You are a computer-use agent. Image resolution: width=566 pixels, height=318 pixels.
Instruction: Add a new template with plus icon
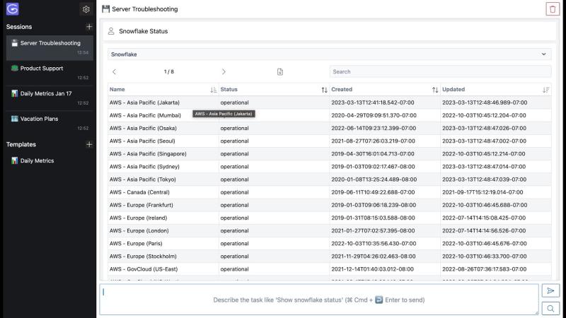(x=89, y=145)
